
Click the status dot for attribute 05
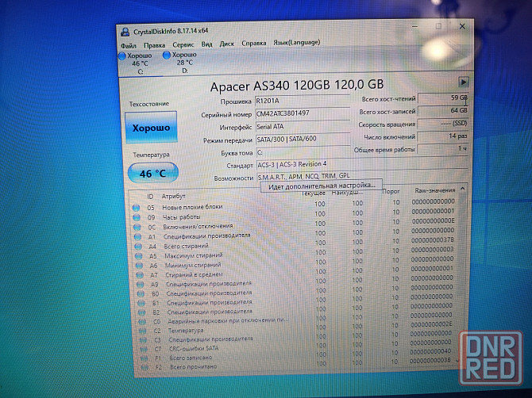tap(137, 208)
